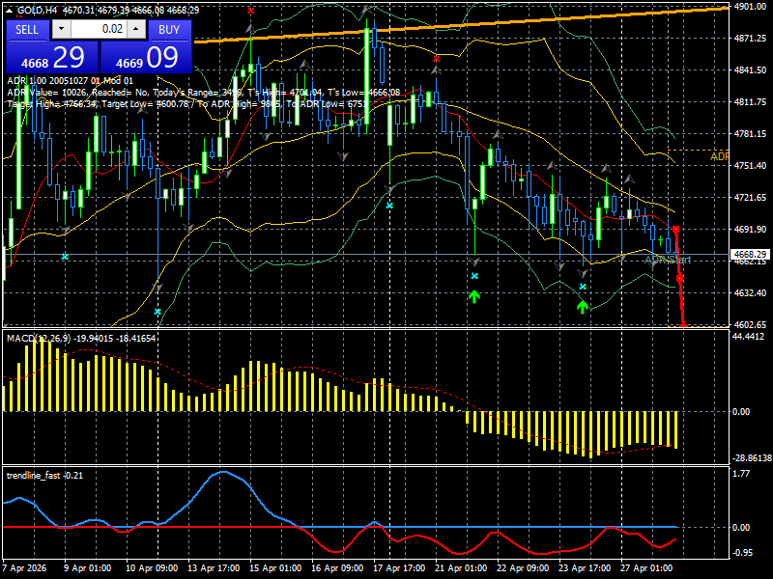Screen dimensions: 773x579
Task: Select the green up arrow near 21 Apr
Action: [x=474, y=296]
